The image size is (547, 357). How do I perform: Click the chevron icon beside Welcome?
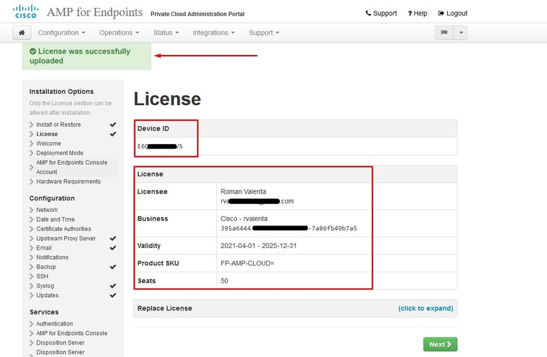click(x=31, y=144)
